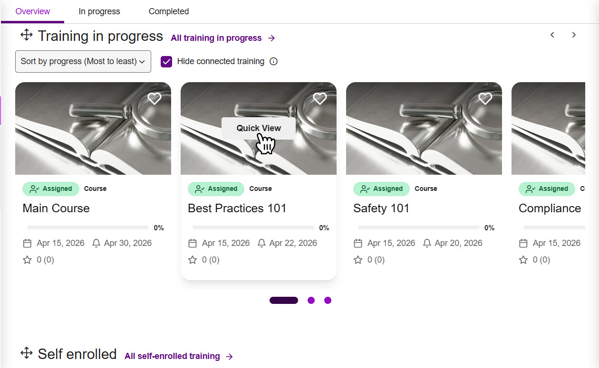Uncheck the Hide connected training checkbox
This screenshot has height=368, width=599.
(x=166, y=61)
